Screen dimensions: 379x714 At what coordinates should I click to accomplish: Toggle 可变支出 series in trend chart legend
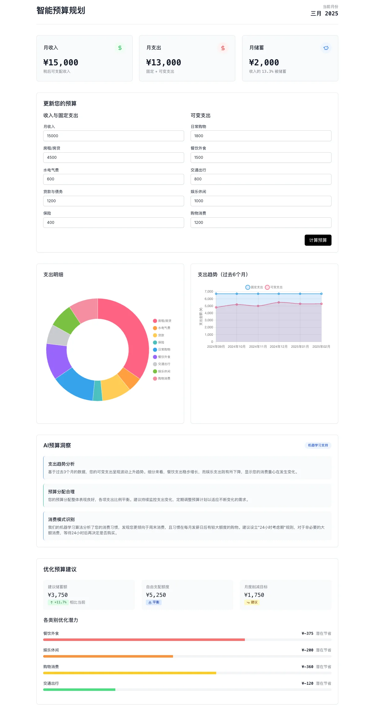pos(274,287)
